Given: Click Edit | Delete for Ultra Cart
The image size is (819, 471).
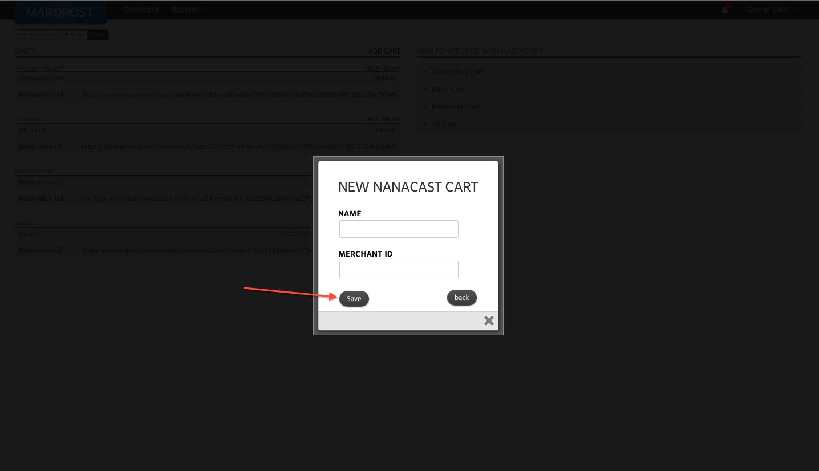Looking at the screenshot, I should tap(383, 120).
